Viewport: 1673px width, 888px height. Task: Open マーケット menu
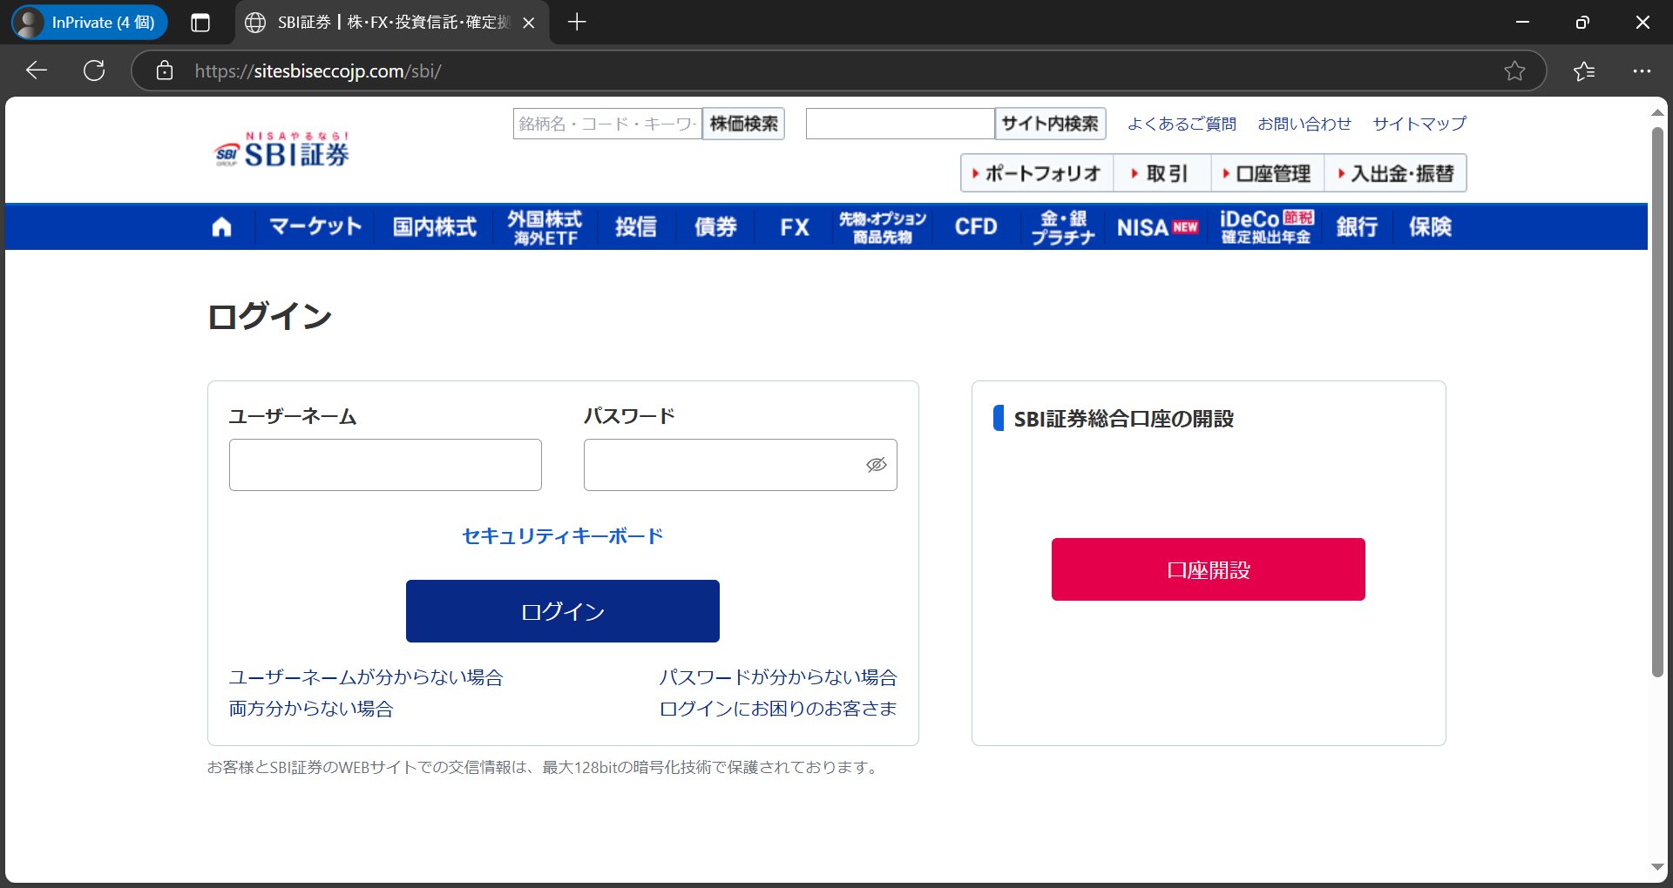click(315, 227)
